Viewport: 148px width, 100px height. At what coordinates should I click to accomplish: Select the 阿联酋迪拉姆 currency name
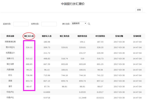(x=10, y=42)
